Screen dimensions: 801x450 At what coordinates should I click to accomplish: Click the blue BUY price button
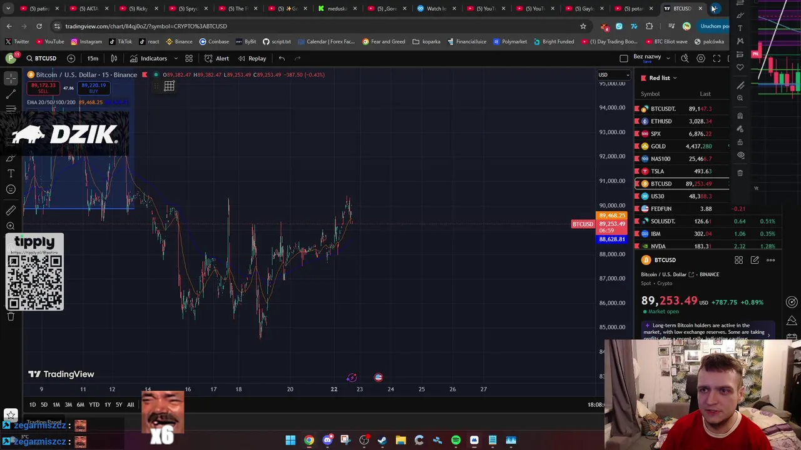pyautogui.click(x=94, y=87)
